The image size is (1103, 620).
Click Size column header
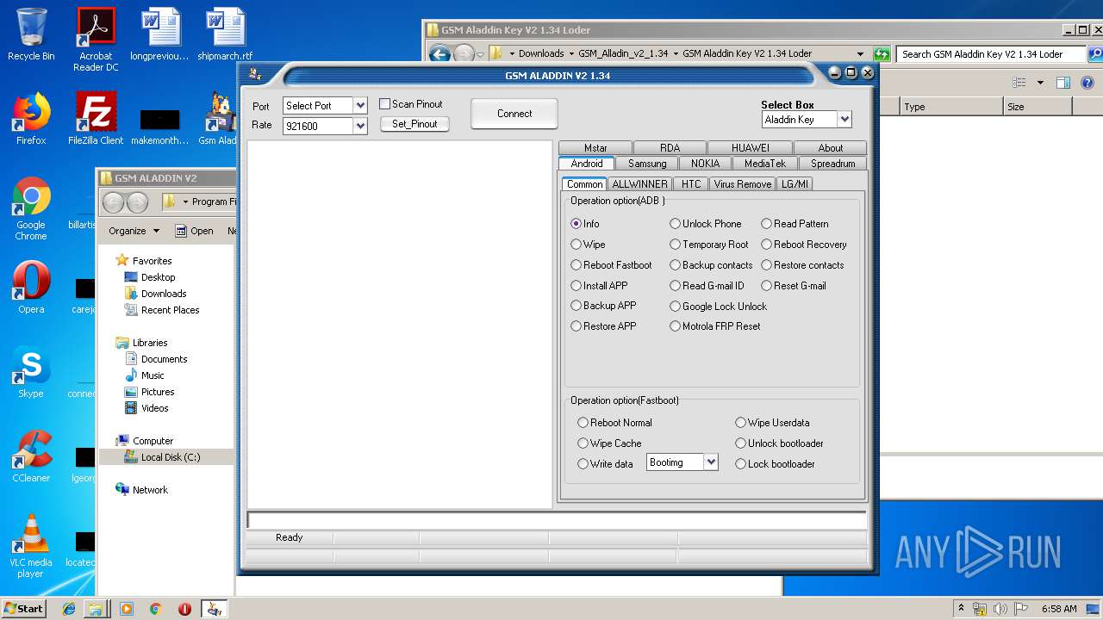pos(1038,107)
